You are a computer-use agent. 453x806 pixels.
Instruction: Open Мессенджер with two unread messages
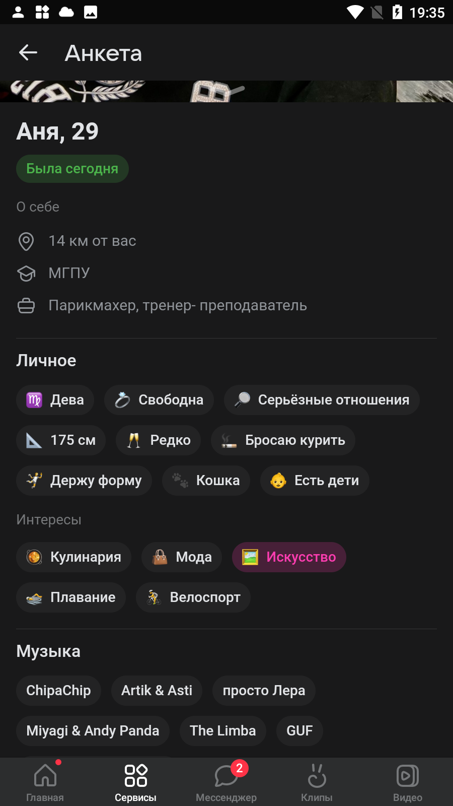pos(226,782)
